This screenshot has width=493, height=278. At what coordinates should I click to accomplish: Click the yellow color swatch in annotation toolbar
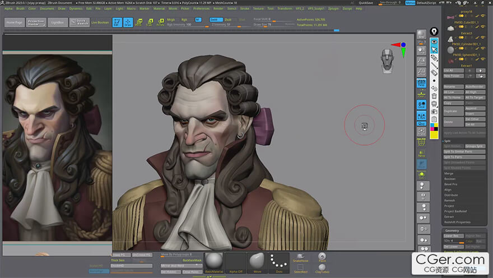[434, 135]
